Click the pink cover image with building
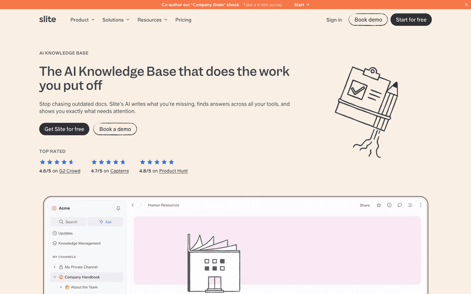Screen dimensions: 471x294 pyautogui.click(x=277, y=250)
